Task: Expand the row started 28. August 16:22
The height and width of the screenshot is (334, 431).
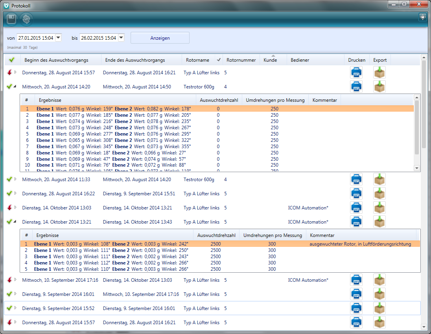Action: pyautogui.click(x=15, y=193)
